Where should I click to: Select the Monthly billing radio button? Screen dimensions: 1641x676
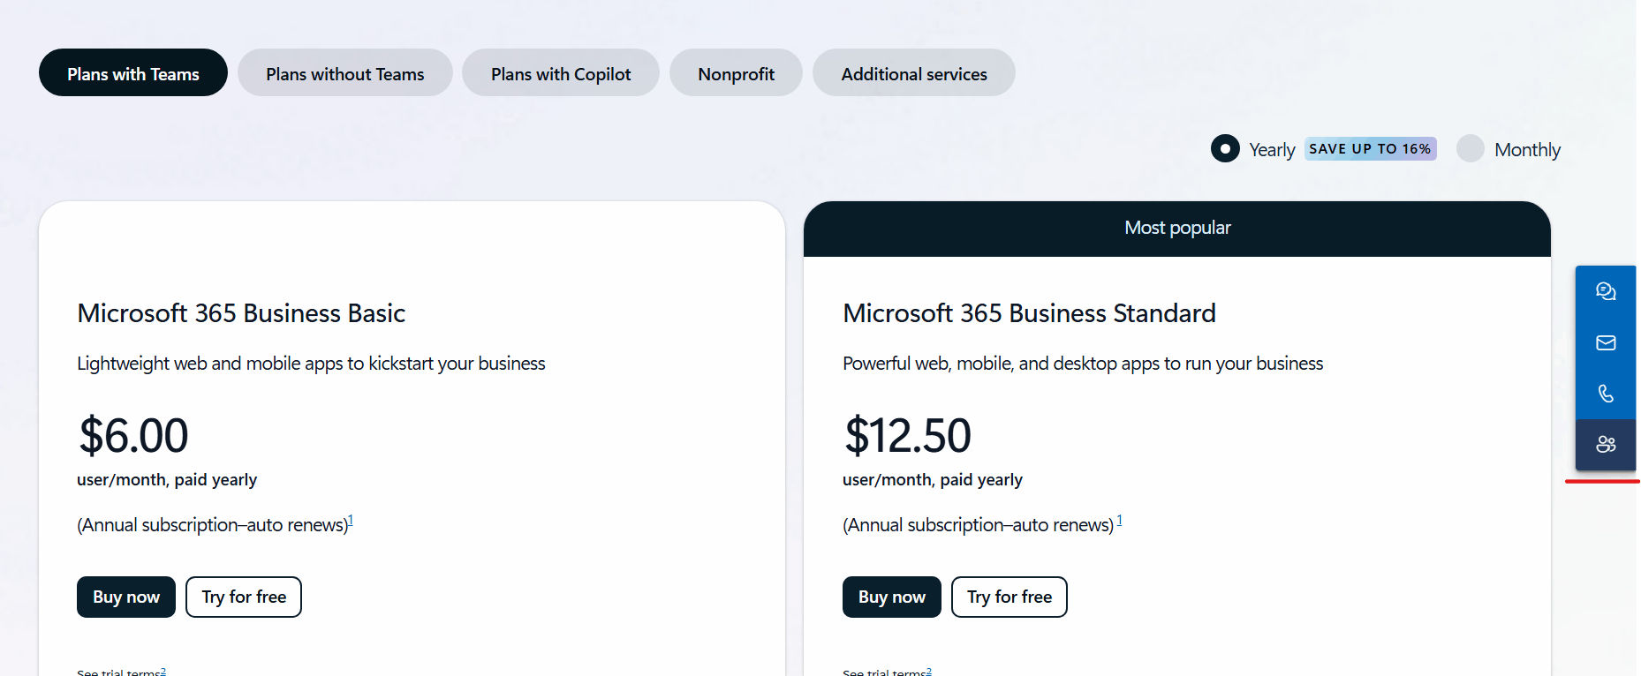pyautogui.click(x=1471, y=148)
